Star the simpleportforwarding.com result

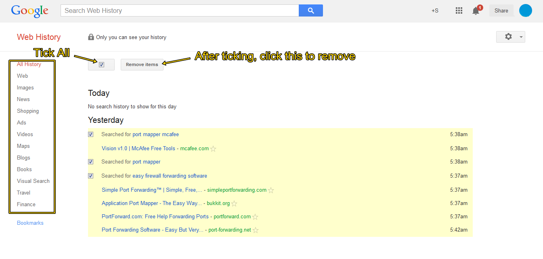tap(271, 191)
